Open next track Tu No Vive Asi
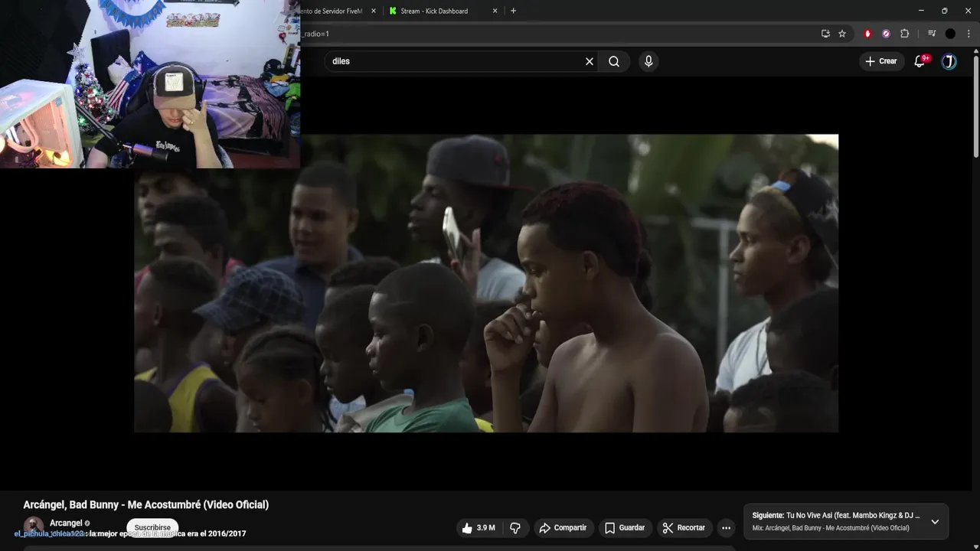980x551 pixels. (x=836, y=516)
